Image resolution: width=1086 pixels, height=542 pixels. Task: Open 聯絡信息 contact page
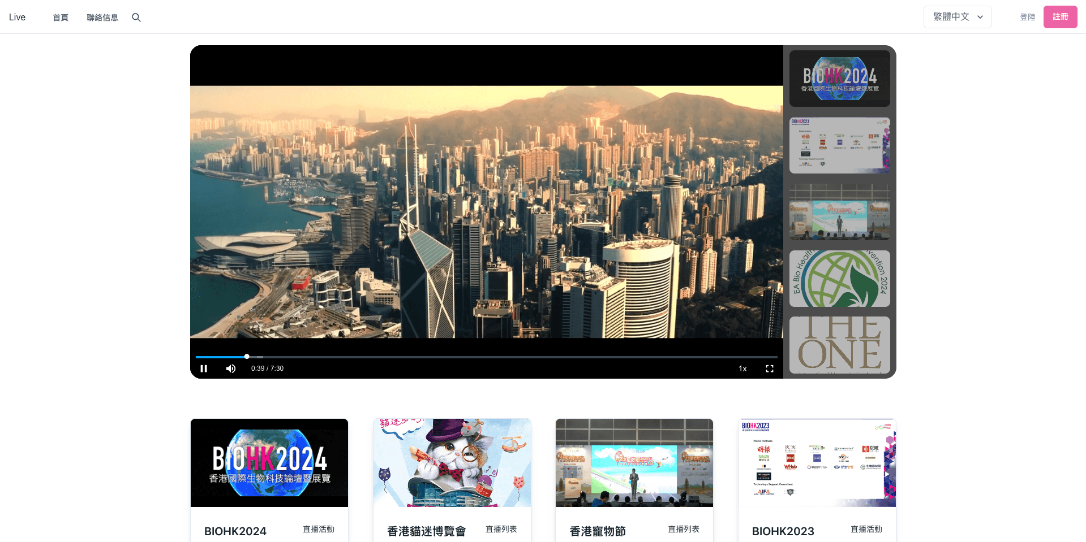click(x=102, y=18)
